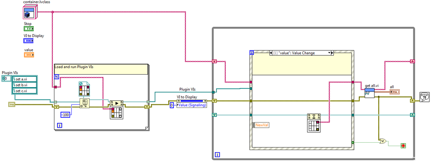
Task: Click the Load and run Plugin VIs comment
Action: click(x=101, y=69)
